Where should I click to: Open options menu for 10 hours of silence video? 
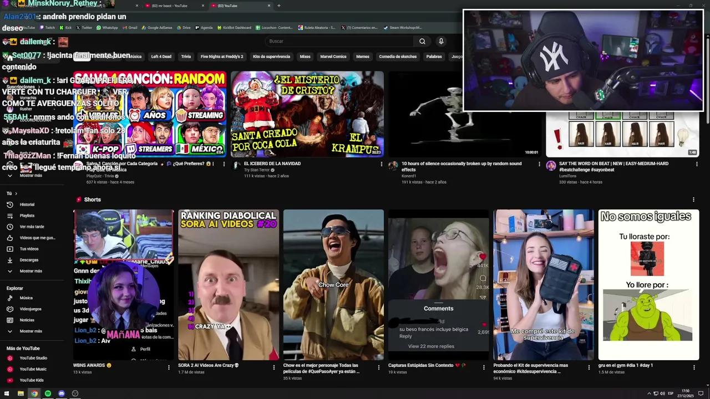point(539,164)
